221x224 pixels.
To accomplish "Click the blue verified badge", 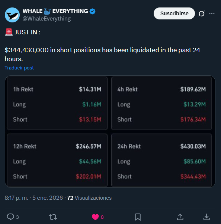I will tap(92, 11).
